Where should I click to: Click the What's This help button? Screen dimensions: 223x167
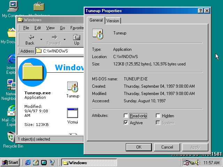tap(201, 11)
